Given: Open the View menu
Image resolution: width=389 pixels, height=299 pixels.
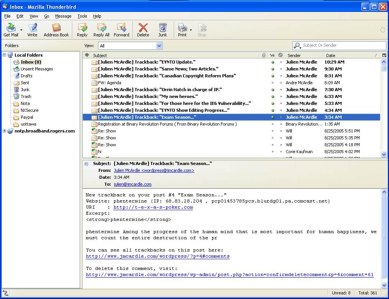Looking at the screenshot, I should coord(34,16).
